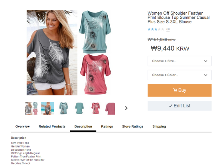Click the next thumbnails chevron arrow
Screen dimensions: 221x167
point(126,108)
